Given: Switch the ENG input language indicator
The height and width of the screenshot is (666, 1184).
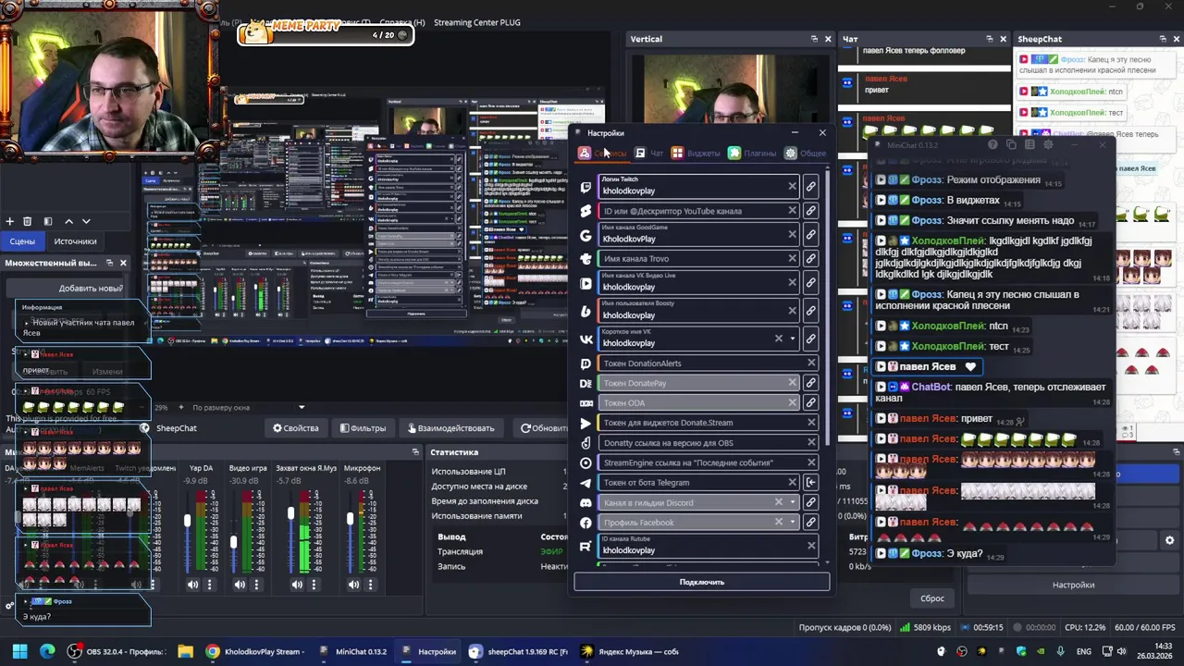Looking at the screenshot, I should [1084, 651].
